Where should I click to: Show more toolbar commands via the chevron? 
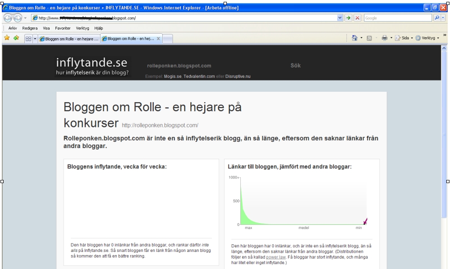point(445,35)
